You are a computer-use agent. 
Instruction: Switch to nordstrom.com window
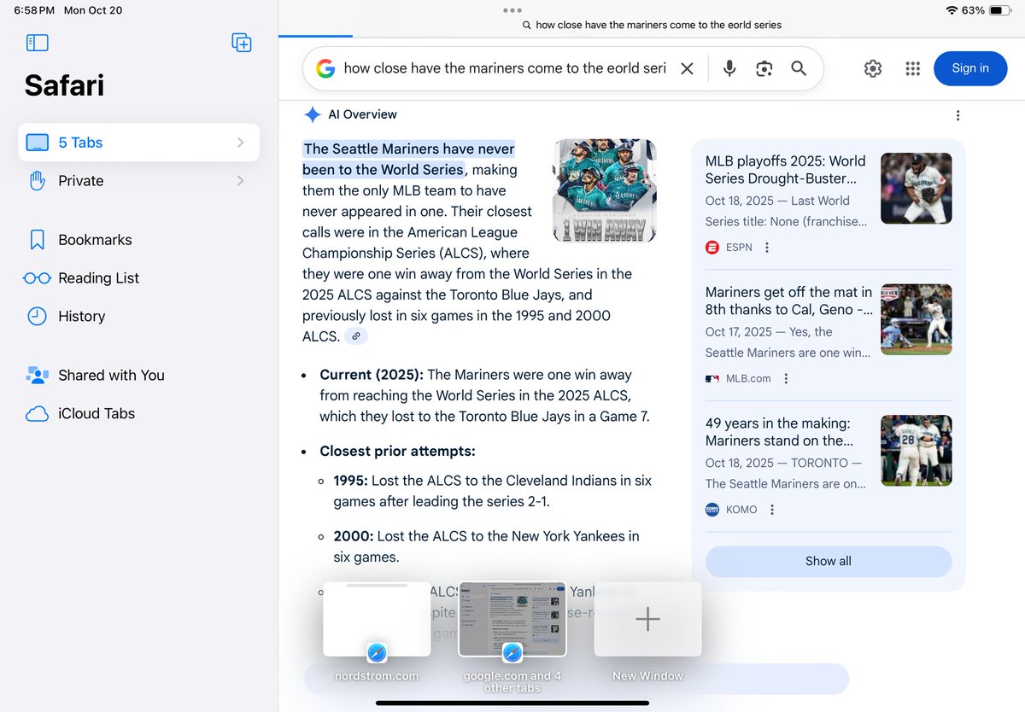[377, 620]
